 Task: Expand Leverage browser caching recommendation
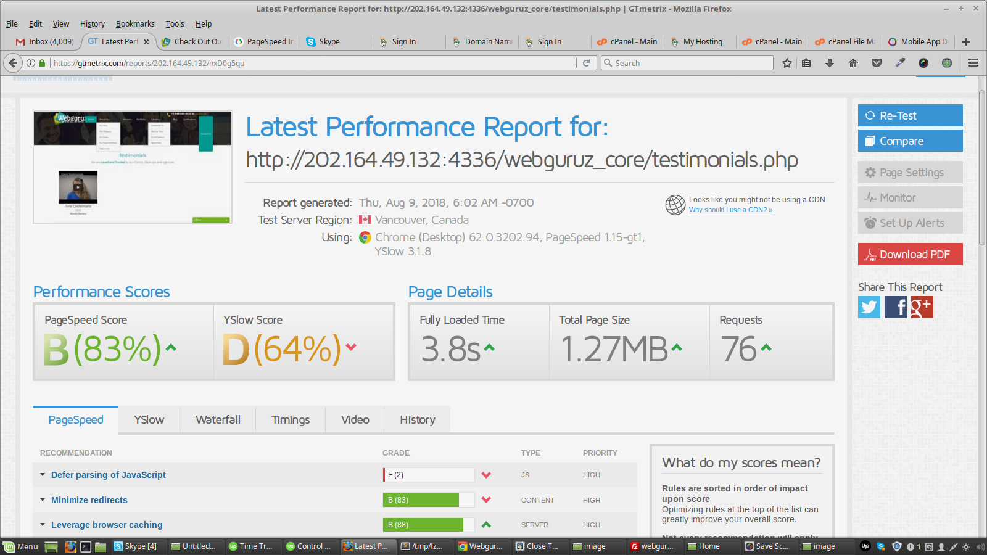pyautogui.click(x=107, y=525)
